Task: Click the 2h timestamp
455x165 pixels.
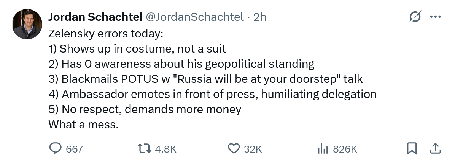Action: tap(260, 17)
